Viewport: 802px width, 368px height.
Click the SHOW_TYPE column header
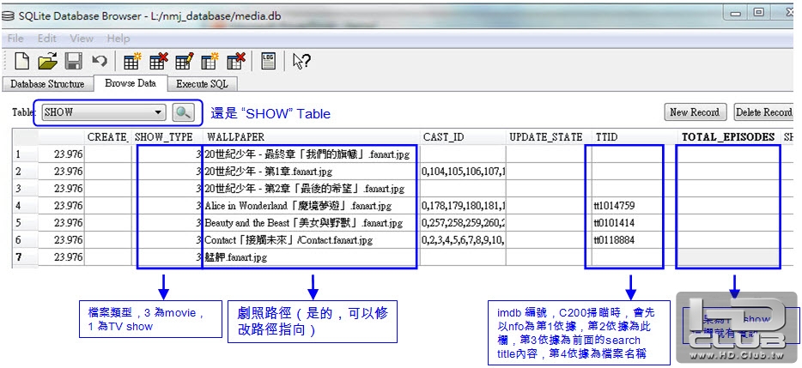(x=167, y=137)
